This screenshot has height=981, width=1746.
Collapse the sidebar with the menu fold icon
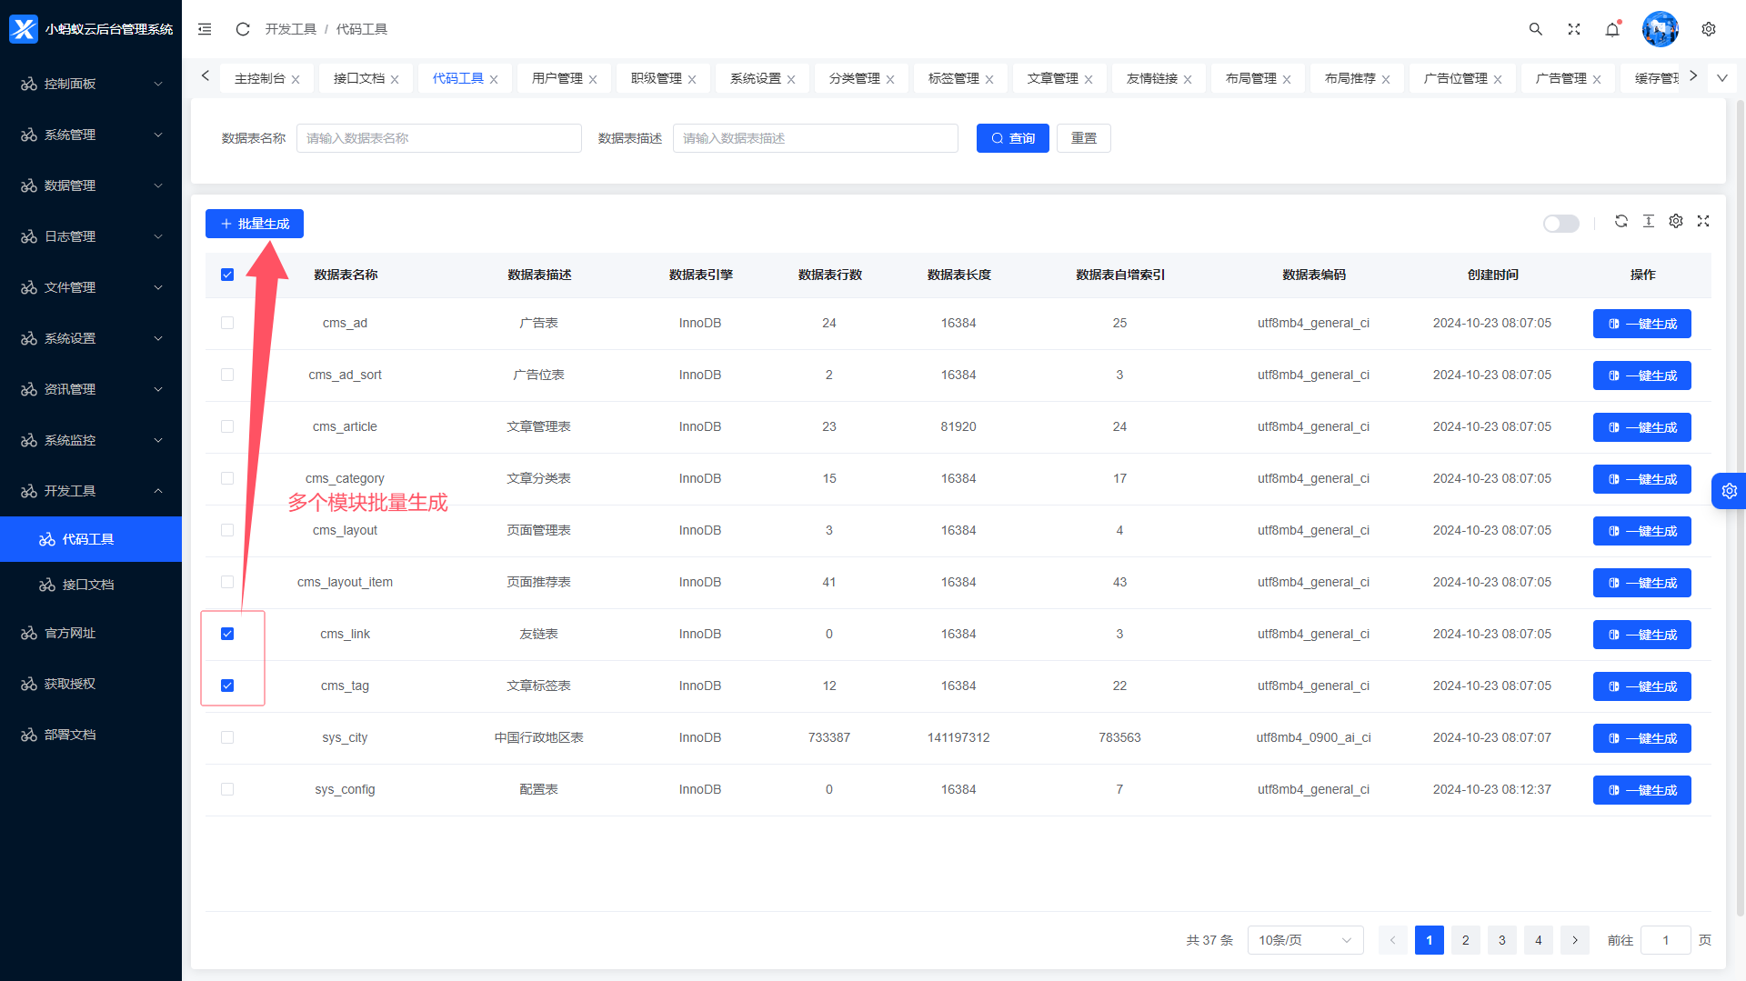click(x=205, y=29)
